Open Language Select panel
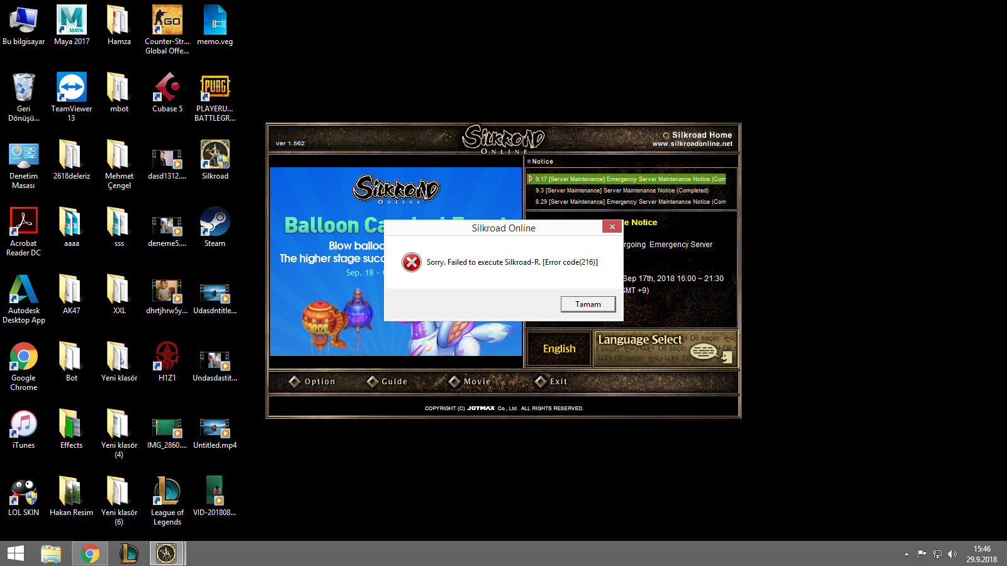This screenshot has height=566, width=1007. click(665, 349)
